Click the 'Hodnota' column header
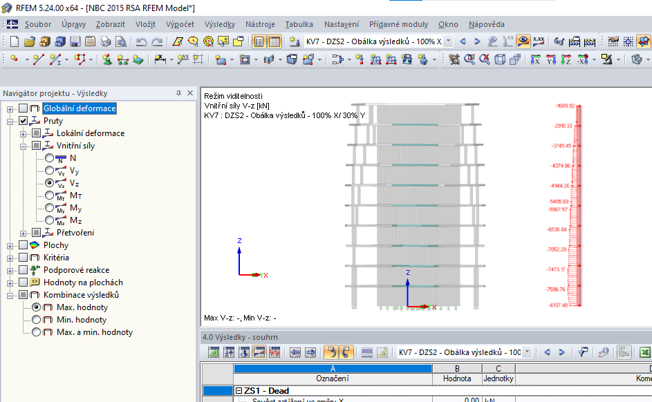This screenshot has height=402, width=652. (457, 379)
